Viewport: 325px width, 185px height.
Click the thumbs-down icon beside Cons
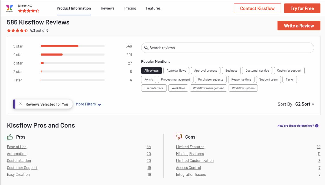179,136
